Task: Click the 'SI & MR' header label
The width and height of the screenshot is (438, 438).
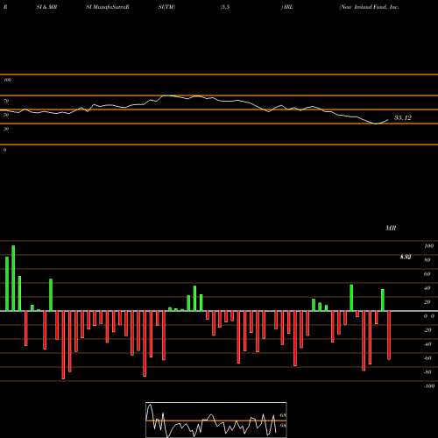Action: pos(46,7)
